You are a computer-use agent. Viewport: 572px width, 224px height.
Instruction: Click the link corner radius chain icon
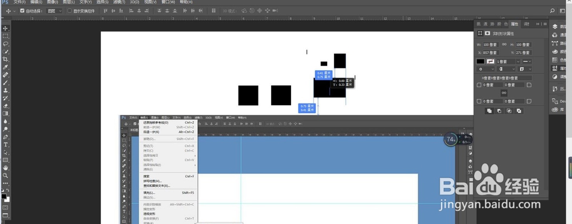[504, 93]
